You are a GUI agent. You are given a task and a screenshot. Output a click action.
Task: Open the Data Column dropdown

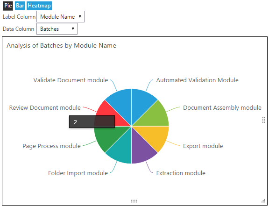coord(57,29)
